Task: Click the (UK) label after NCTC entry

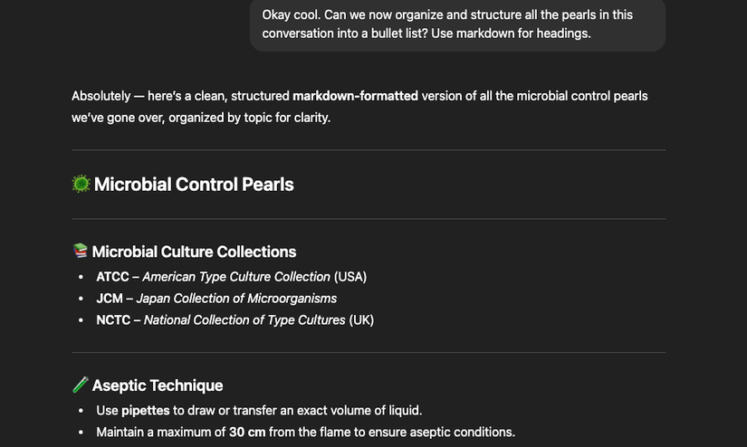Action: (x=361, y=319)
